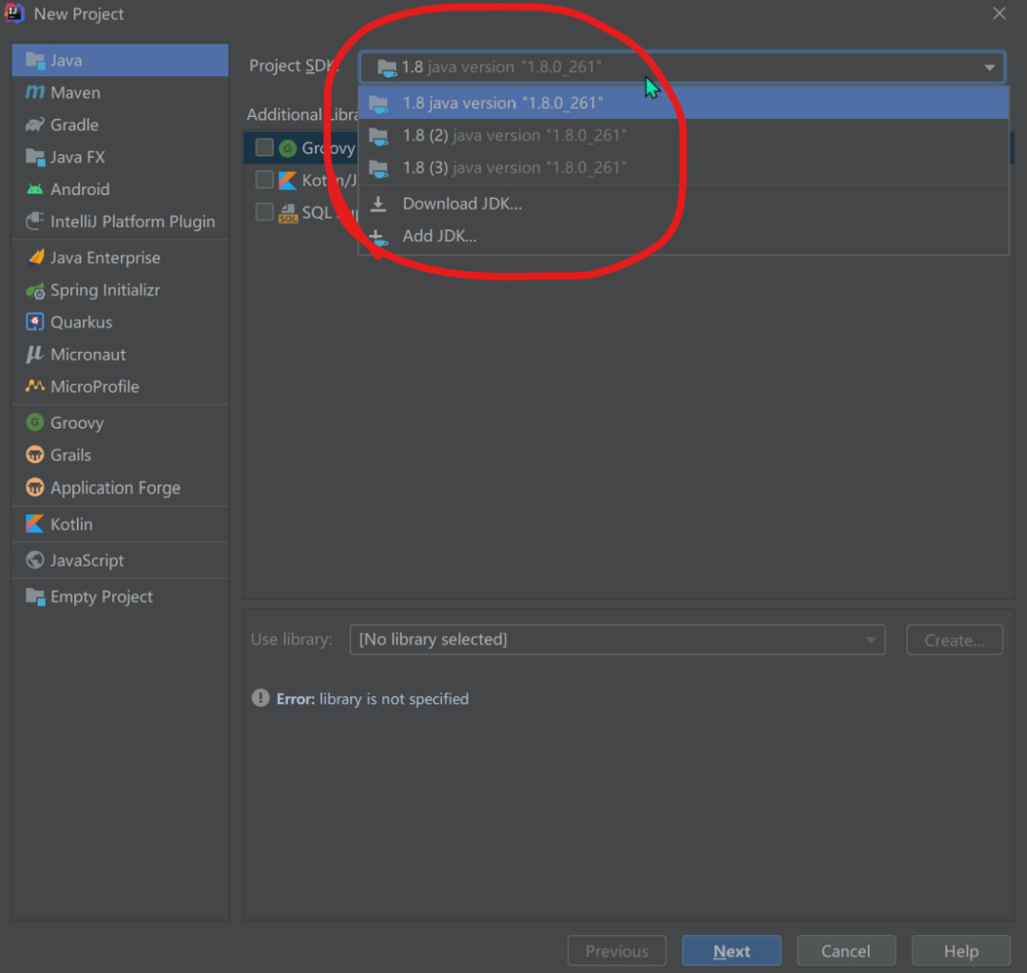Viewport: 1027px width, 973px height.
Task: Choose the 1.8 (2) java version entry
Action: [x=683, y=136]
